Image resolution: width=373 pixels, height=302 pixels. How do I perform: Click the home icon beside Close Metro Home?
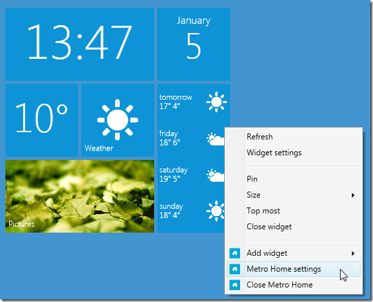pyautogui.click(x=235, y=285)
